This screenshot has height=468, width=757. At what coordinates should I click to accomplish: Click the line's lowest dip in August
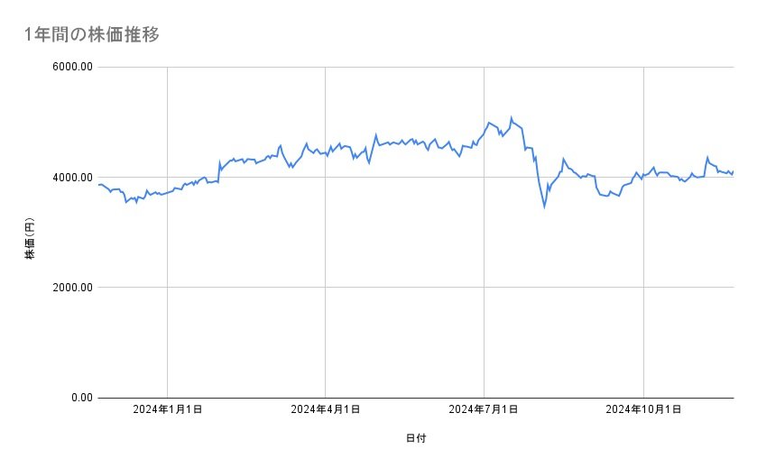pyautogui.click(x=544, y=206)
